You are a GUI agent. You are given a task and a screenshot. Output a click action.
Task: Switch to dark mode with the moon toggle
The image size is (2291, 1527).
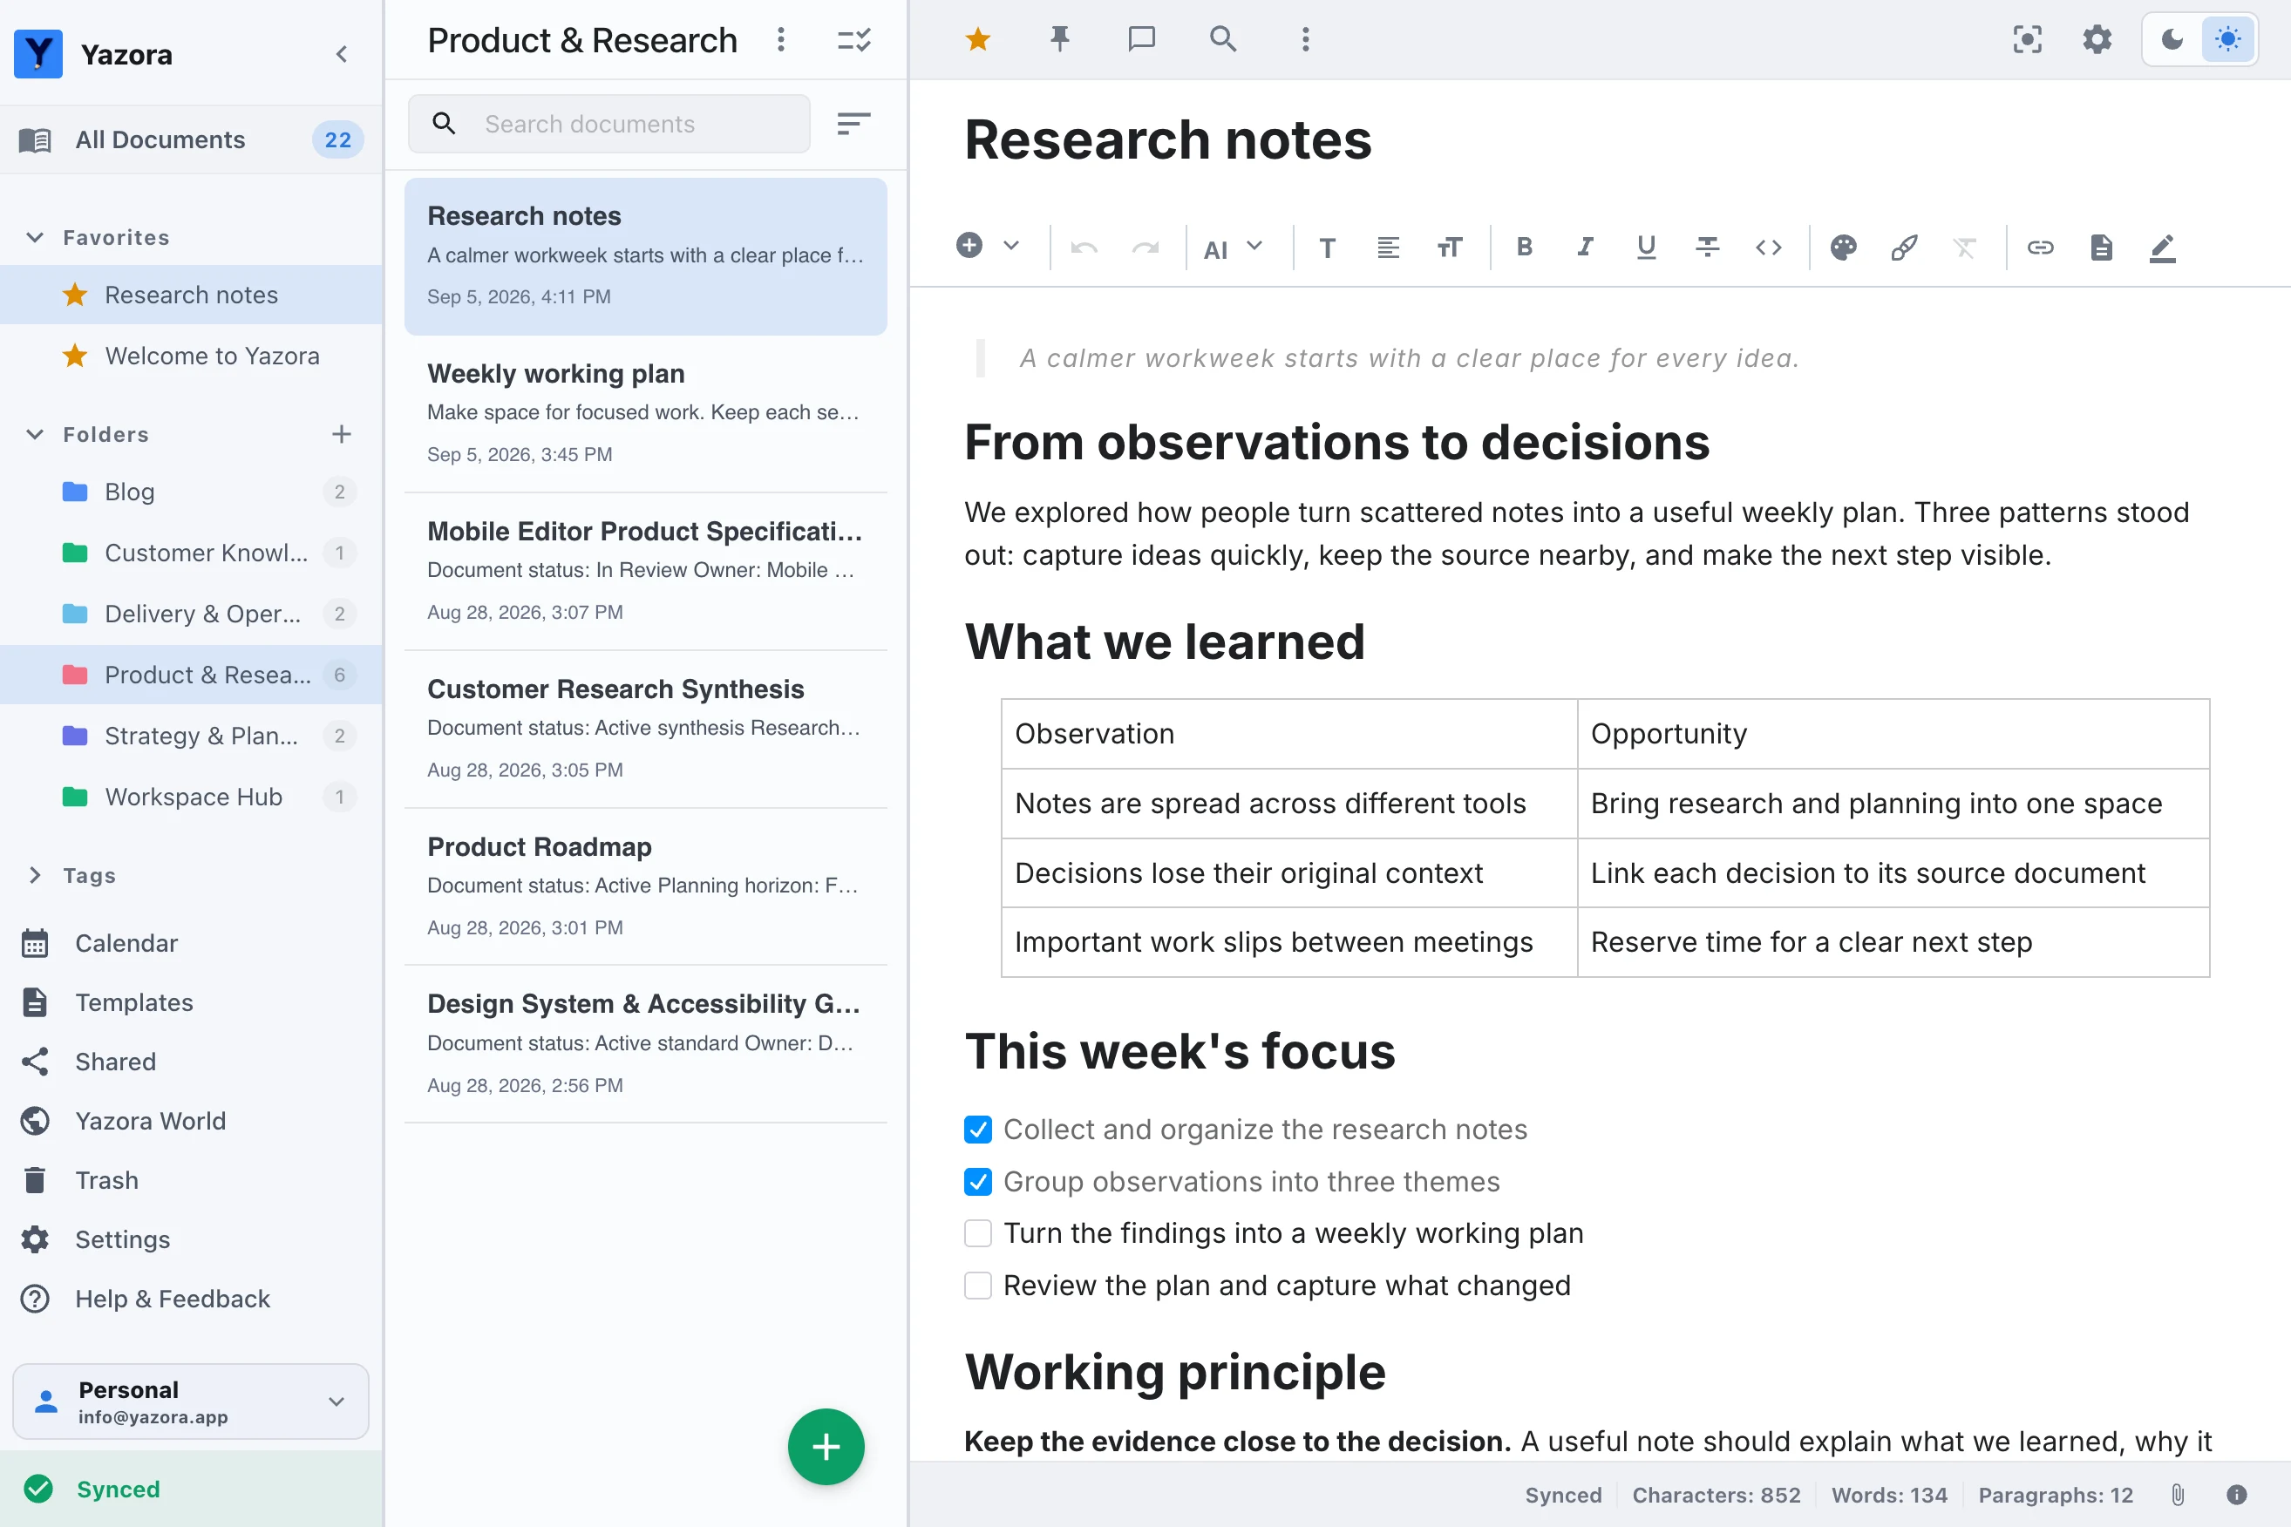click(x=2172, y=39)
